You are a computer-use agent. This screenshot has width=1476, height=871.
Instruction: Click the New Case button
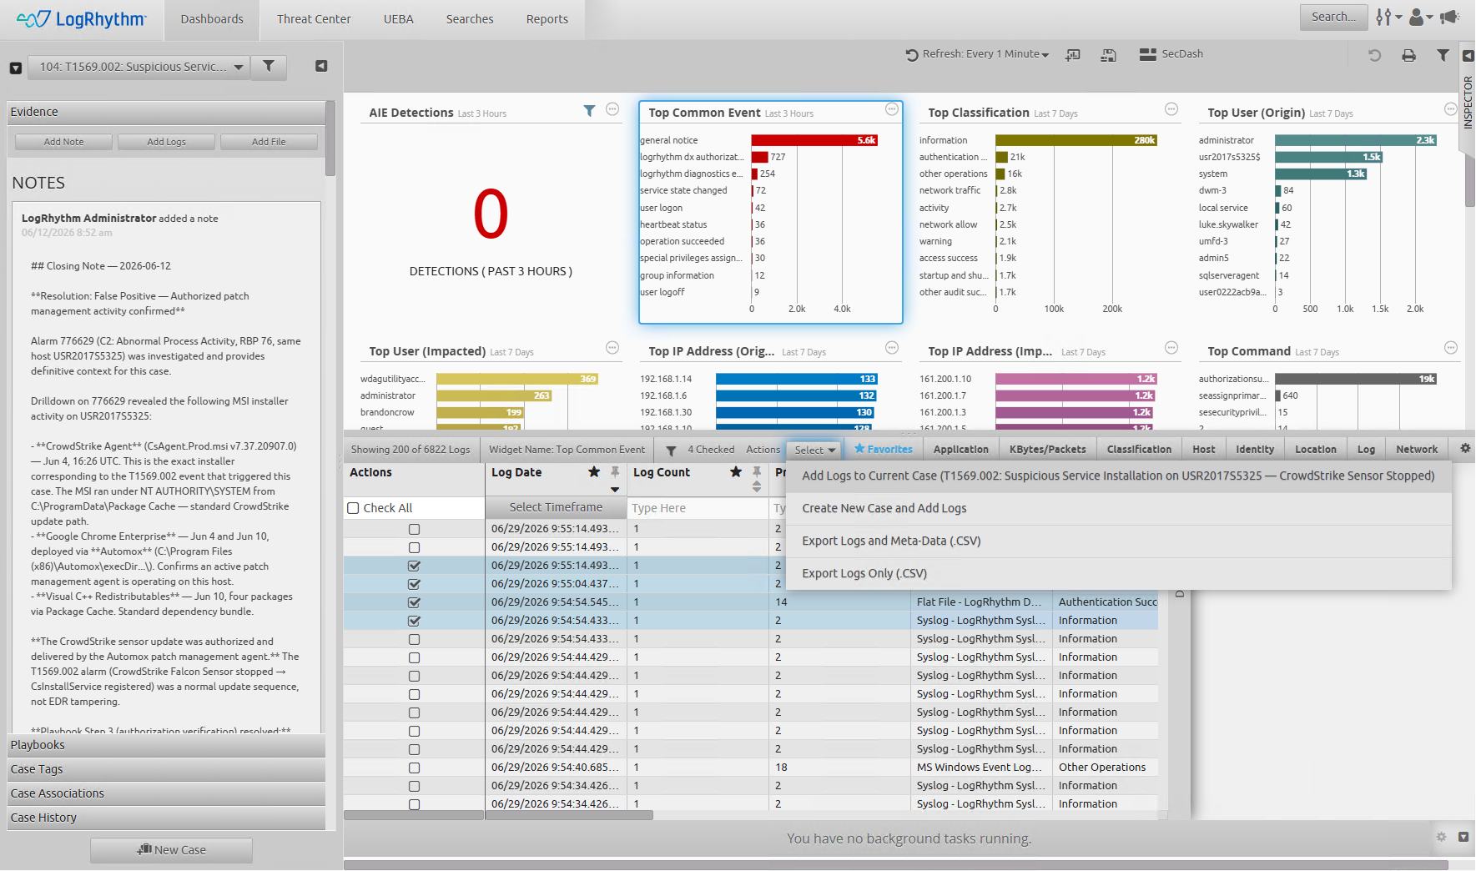171,850
